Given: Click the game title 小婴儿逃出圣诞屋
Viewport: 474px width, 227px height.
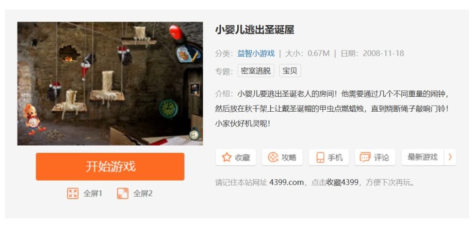Looking at the screenshot, I should pos(254,30).
